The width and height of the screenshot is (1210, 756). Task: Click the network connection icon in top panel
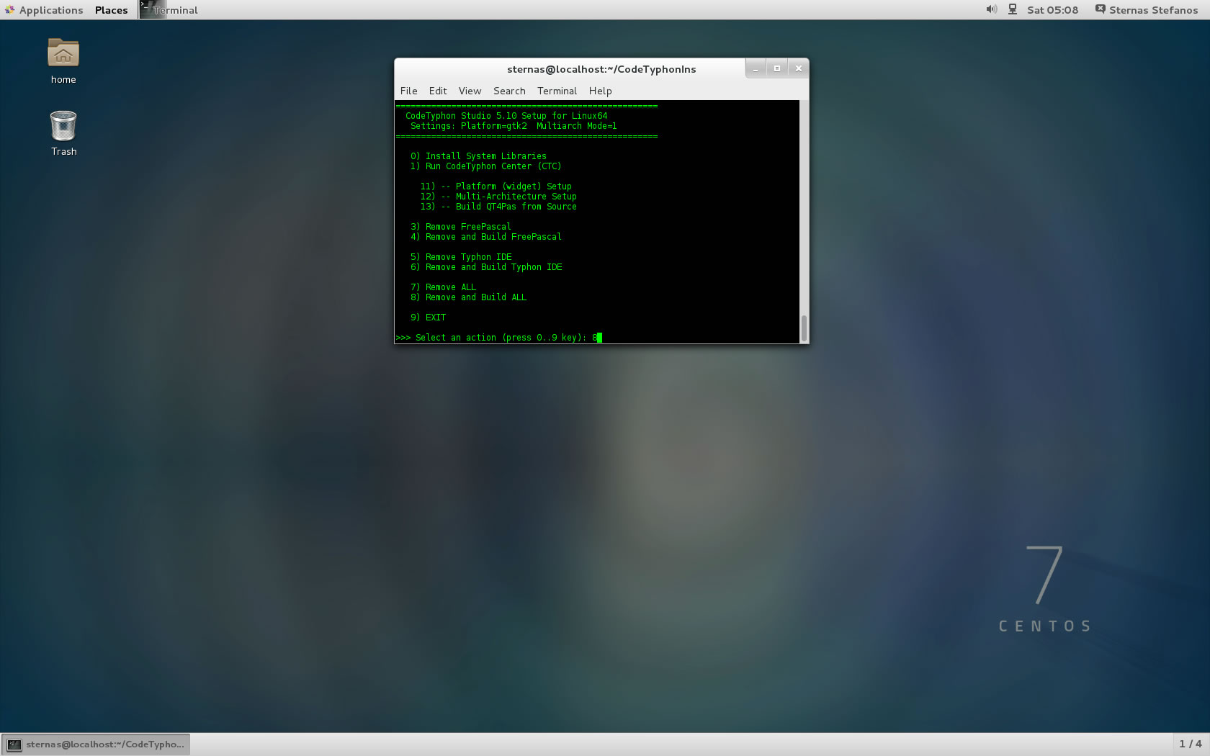[x=1013, y=9]
